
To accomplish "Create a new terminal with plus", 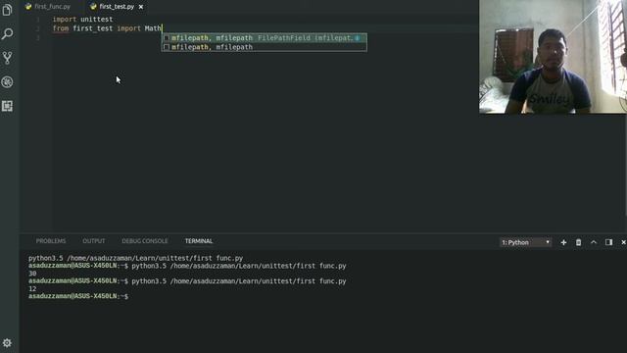I will tap(563, 242).
